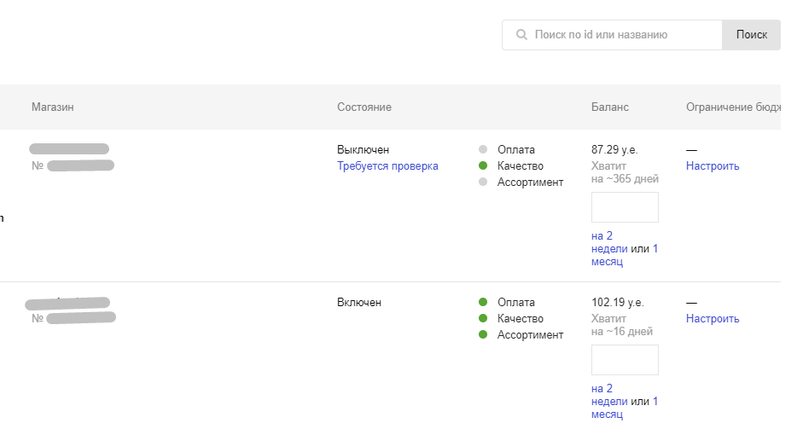Click the green Качество dot of the disabled shop
This screenshot has width=803, height=429.
pyautogui.click(x=483, y=166)
